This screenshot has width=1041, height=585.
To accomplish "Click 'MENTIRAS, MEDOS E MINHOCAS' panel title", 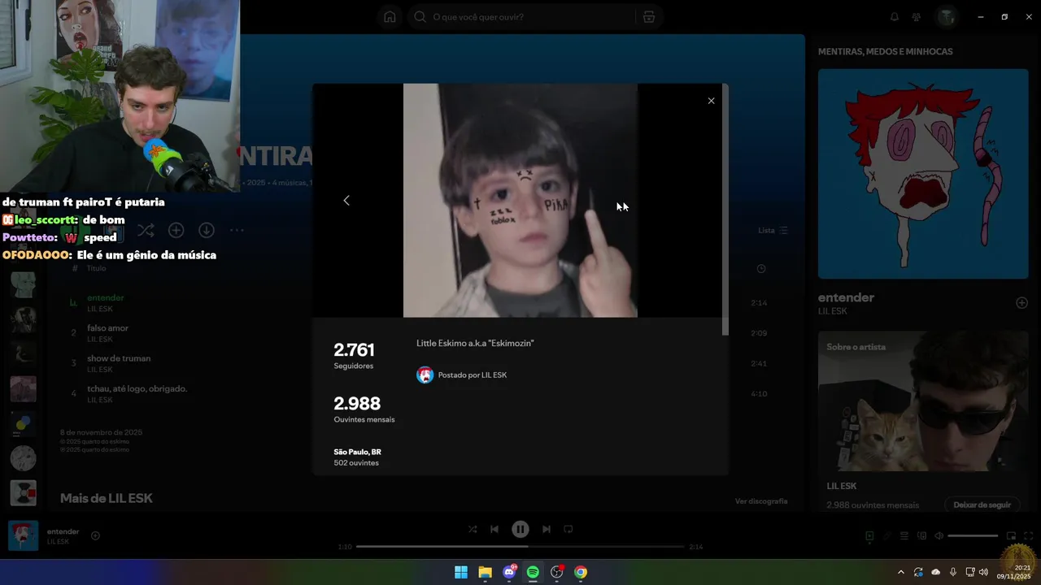I will (x=885, y=51).
